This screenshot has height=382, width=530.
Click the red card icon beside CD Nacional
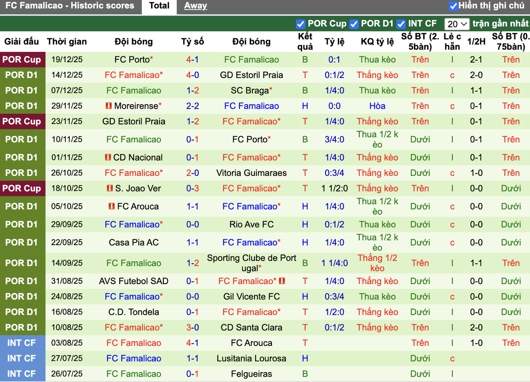(x=108, y=158)
